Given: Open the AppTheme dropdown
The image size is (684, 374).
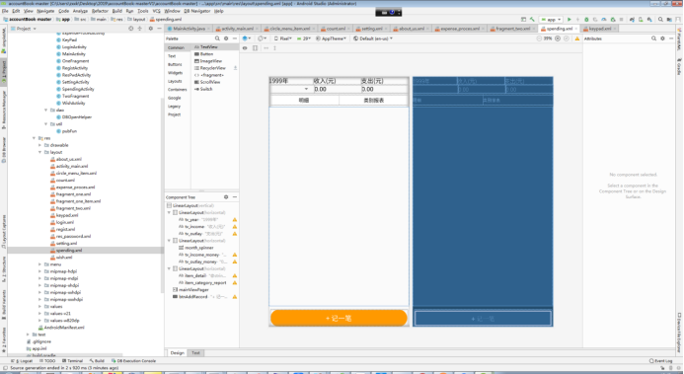Looking at the screenshot, I should click(x=331, y=38).
